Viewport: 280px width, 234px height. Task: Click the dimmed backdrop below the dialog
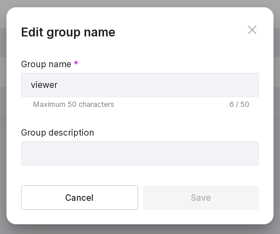[140, 230]
